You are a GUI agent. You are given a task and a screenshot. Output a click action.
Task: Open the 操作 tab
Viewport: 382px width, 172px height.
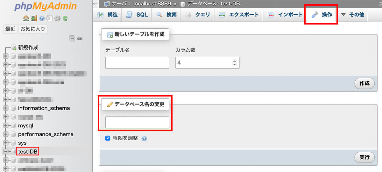(322, 15)
